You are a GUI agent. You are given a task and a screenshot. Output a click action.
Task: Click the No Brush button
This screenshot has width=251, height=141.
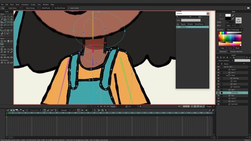click(238, 20)
